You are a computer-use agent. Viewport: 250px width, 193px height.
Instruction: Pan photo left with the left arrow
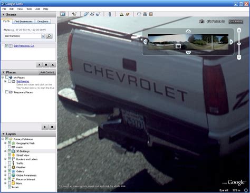point(145,42)
